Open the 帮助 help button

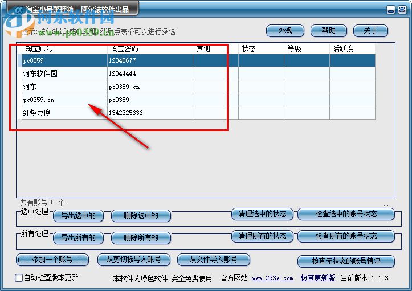click(x=329, y=31)
